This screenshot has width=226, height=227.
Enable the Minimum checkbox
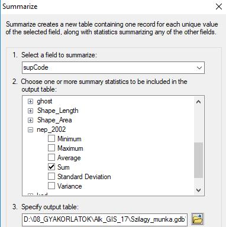coord(51,138)
